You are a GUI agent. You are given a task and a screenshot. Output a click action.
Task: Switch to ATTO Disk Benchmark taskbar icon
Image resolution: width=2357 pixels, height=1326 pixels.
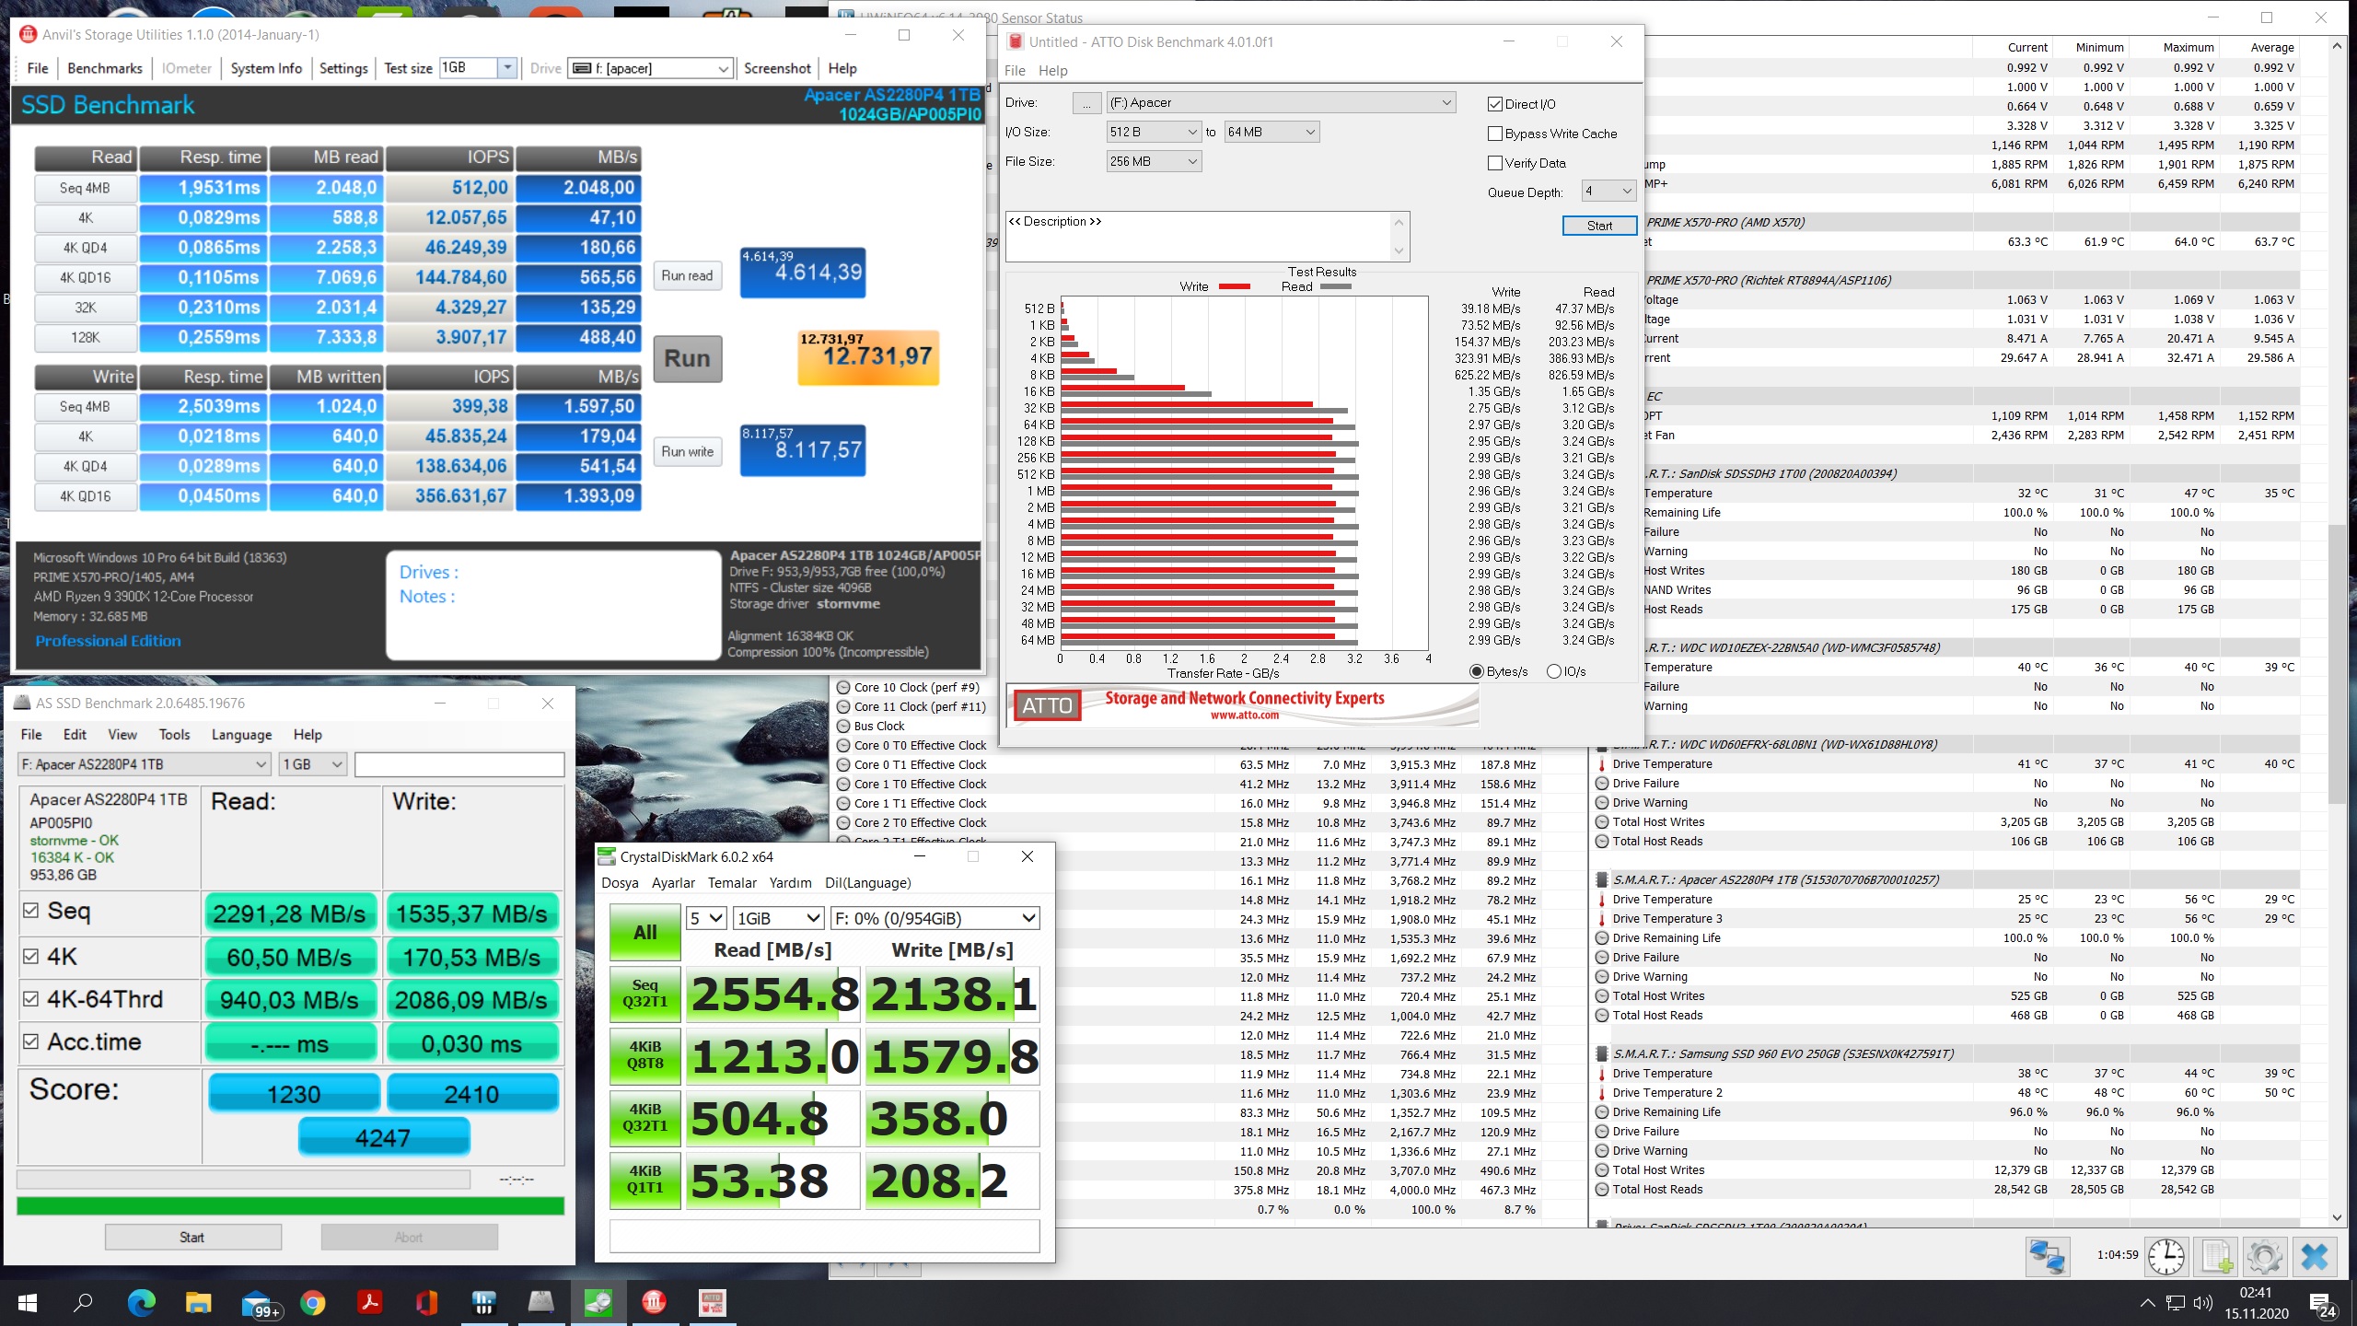coord(712,1303)
